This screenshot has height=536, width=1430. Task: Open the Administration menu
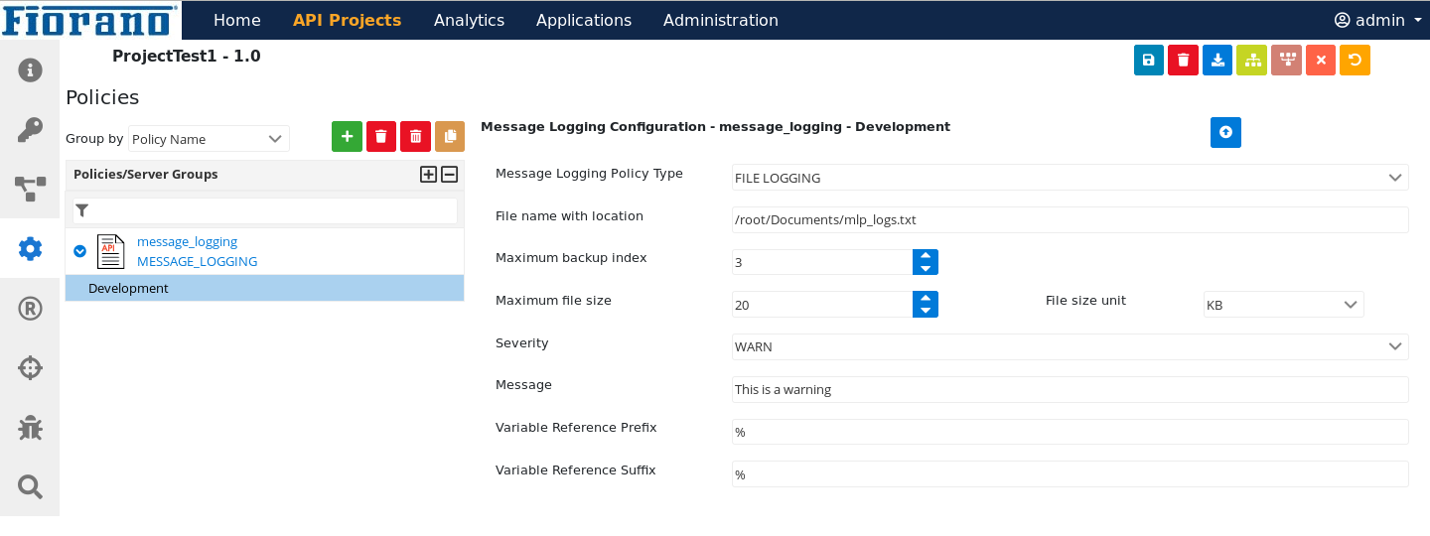(721, 20)
